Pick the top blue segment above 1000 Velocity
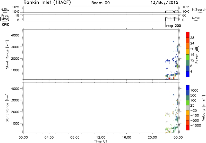 [188, 88]
